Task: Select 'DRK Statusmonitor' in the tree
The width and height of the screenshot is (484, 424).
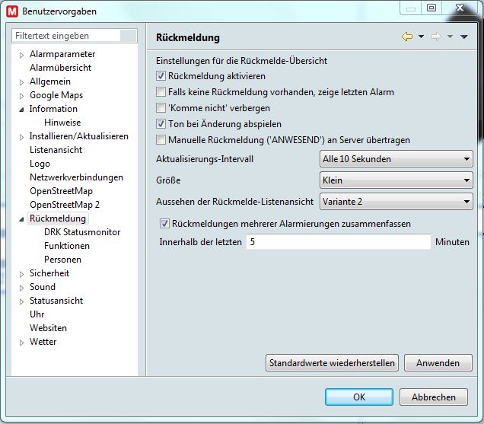Action: (81, 232)
